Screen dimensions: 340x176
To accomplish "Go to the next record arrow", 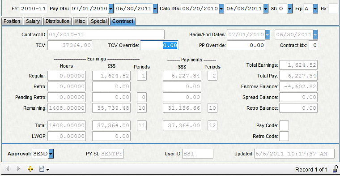I will coord(19,169).
